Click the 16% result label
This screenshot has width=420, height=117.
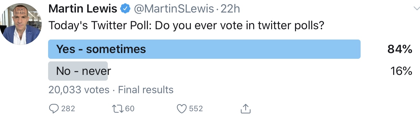401,71
